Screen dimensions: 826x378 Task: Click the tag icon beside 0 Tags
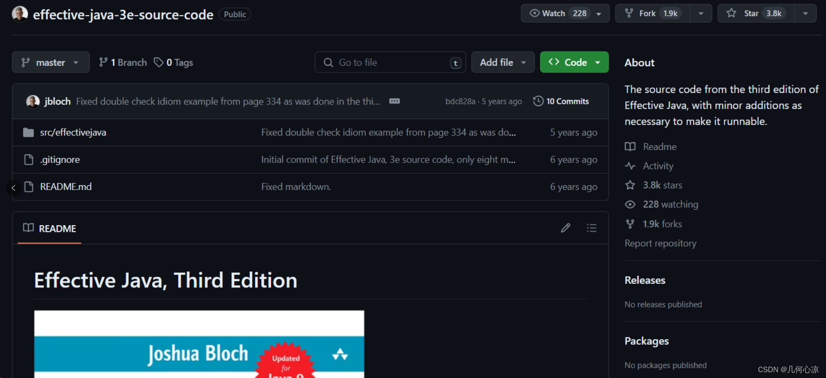pos(159,62)
